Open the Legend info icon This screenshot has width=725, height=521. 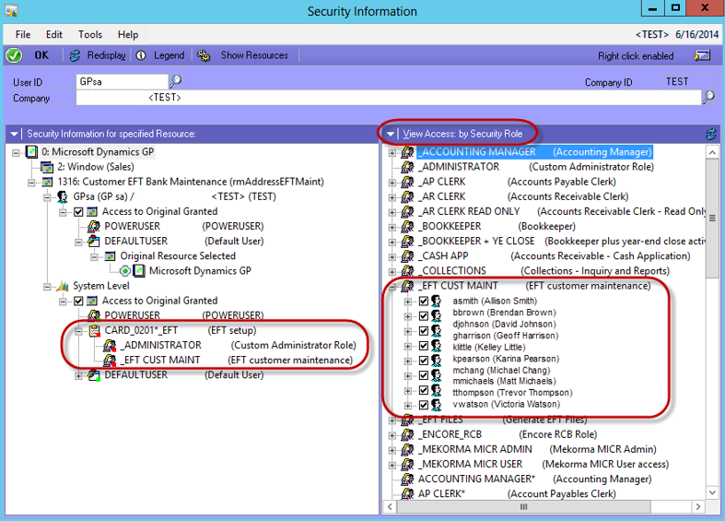(141, 55)
